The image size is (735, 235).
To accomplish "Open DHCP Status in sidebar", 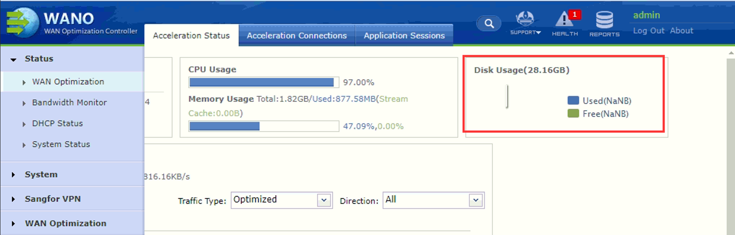I will click(57, 123).
